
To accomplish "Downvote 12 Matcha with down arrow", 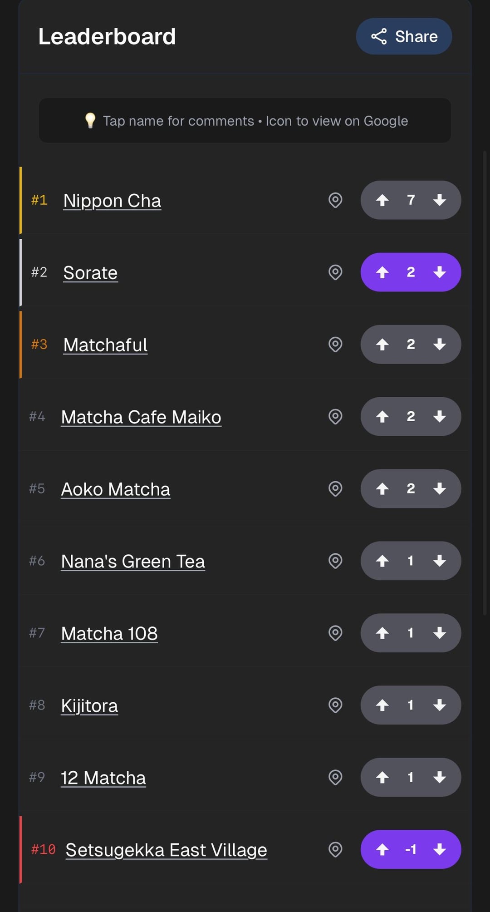I will pyautogui.click(x=439, y=777).
